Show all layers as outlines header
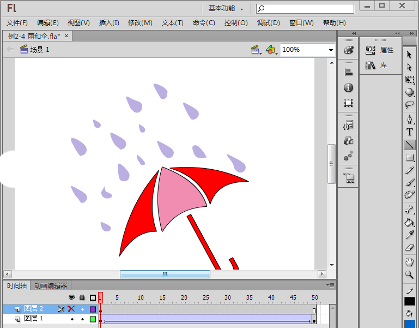The width and height of the screenshot is (419, 328). pos(93,297)
